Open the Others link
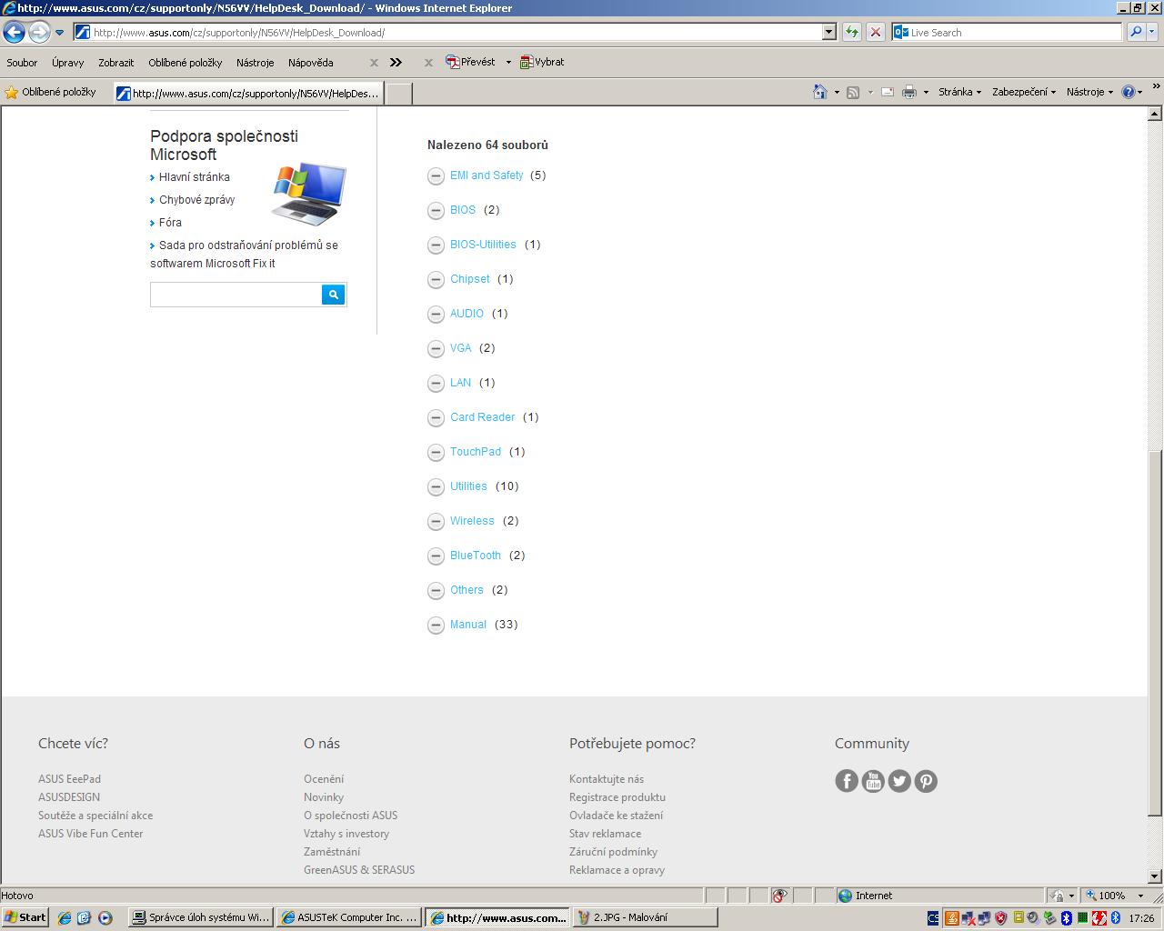This screenshot has width=1164, height=931. pyautogui.click(x=467, y=590)
